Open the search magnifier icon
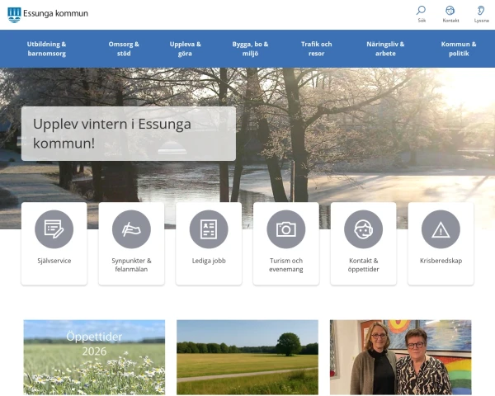This screenshot has height=396, width=495. click(x=422, y=11)
